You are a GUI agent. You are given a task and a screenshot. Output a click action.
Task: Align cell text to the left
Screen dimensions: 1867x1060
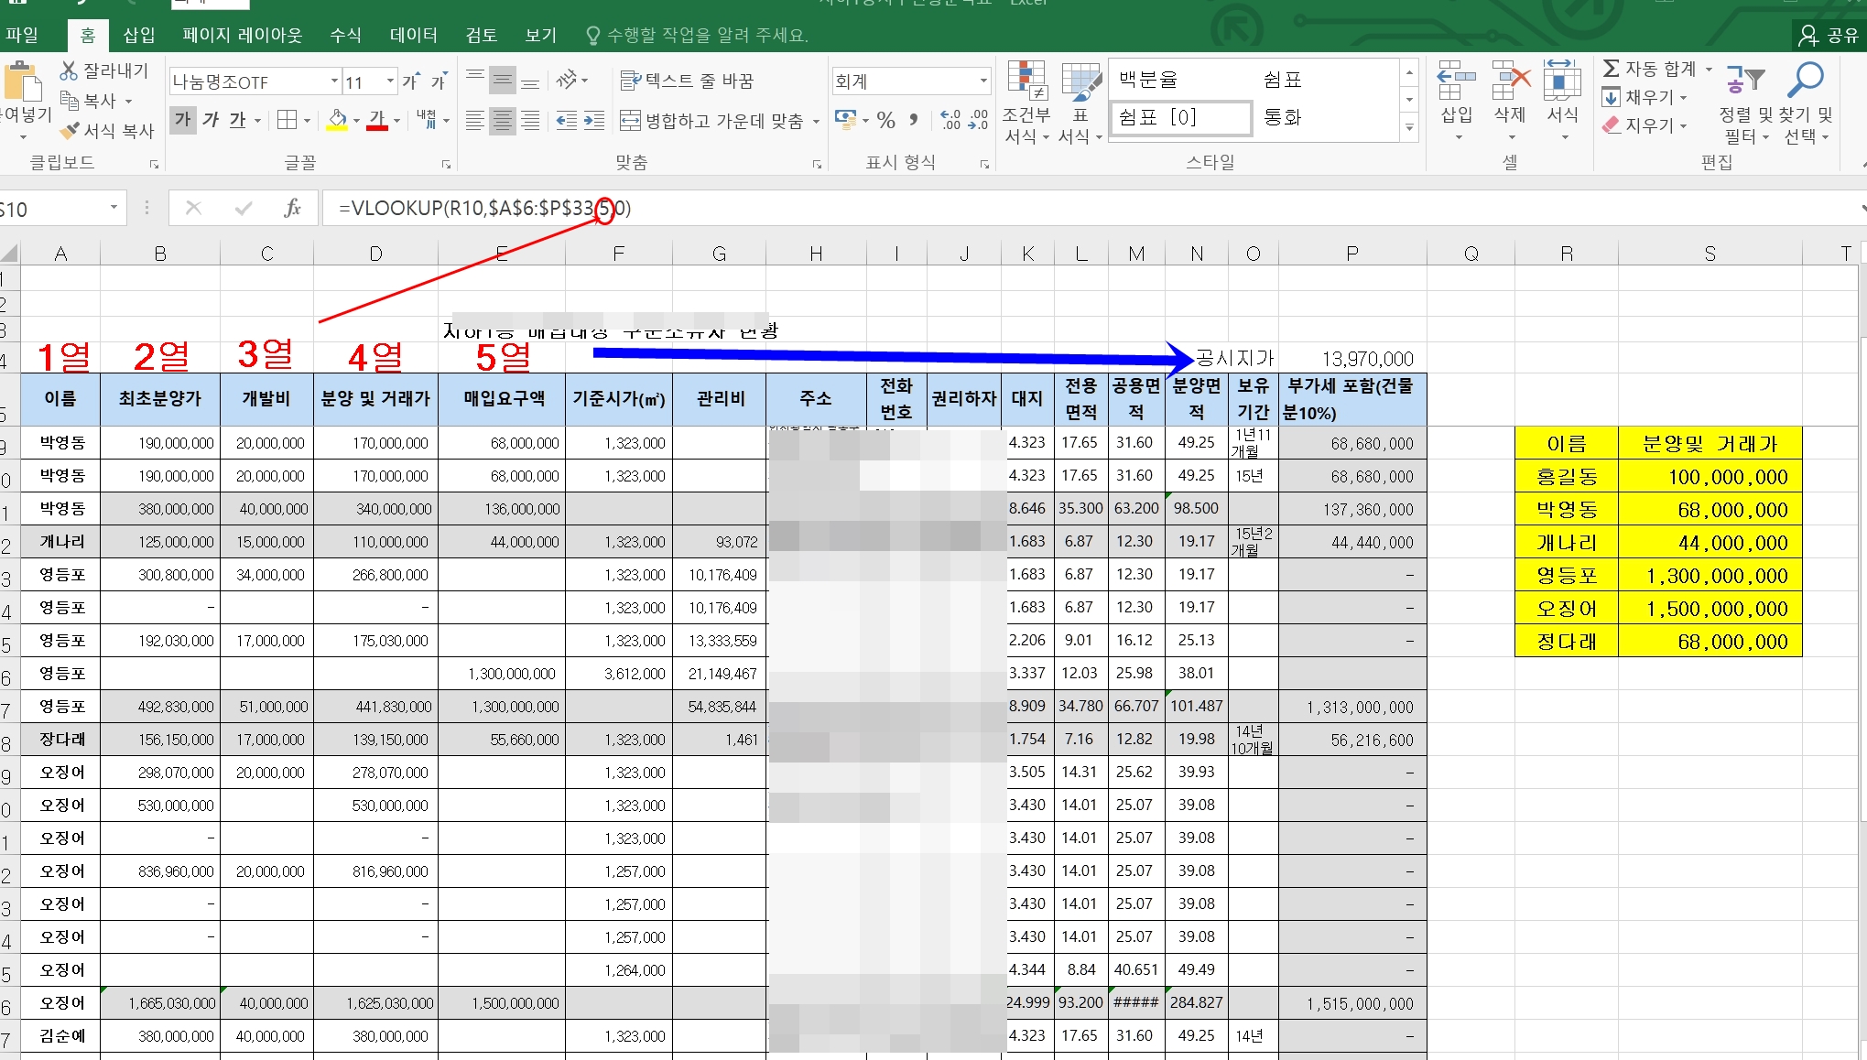(475, 121)
